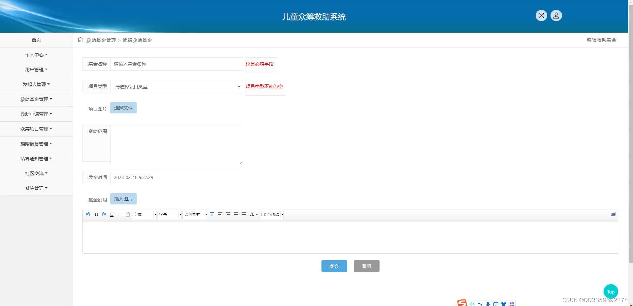Click the font color A icon
The width and height of the screenshot is (633, 306).
252,214
